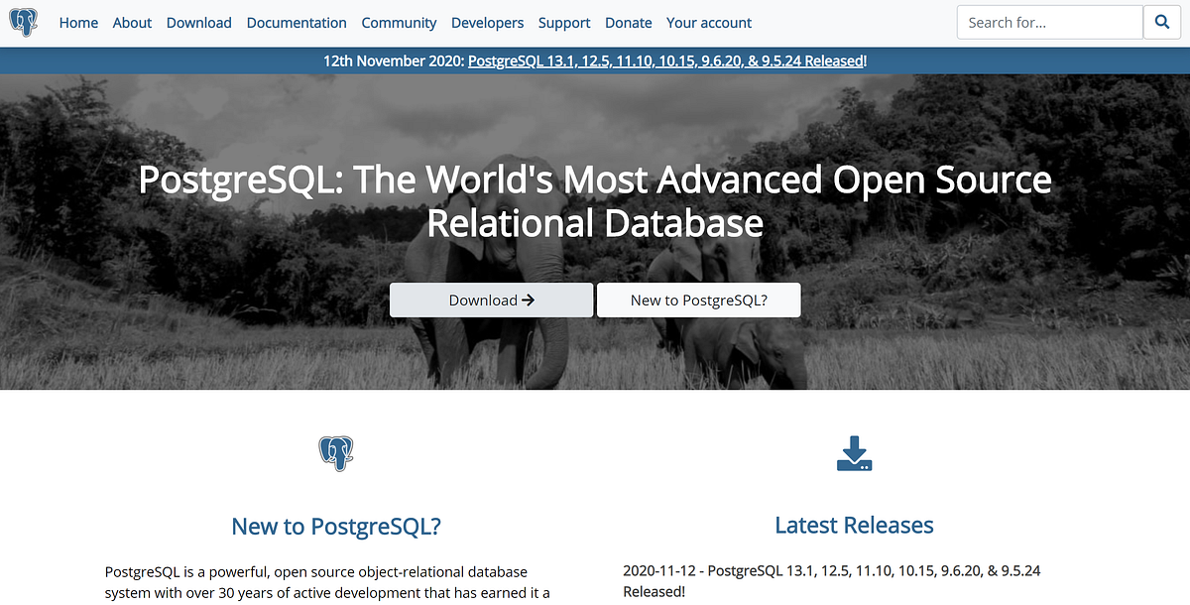Image resolution: width=1190 pixels, height=605 pixels.
Task: Open the Download navigation menu
Action: pos(198,22)
